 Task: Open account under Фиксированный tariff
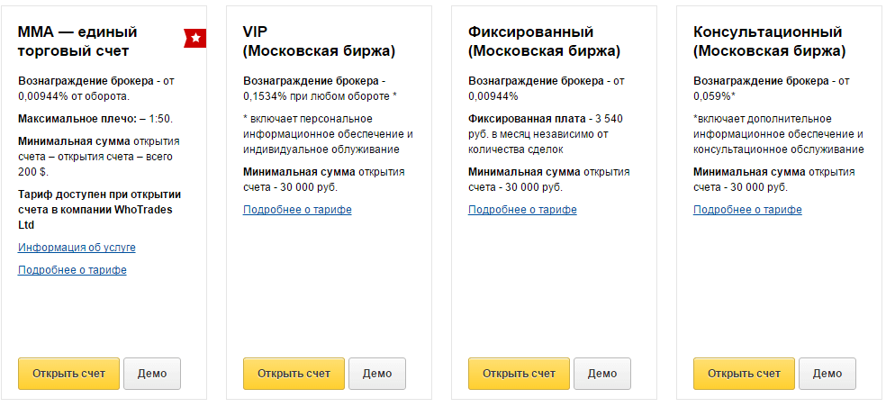tap(519, 374)
